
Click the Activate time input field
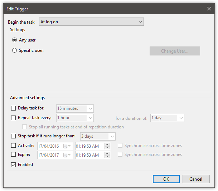click(x=89, y=146)
